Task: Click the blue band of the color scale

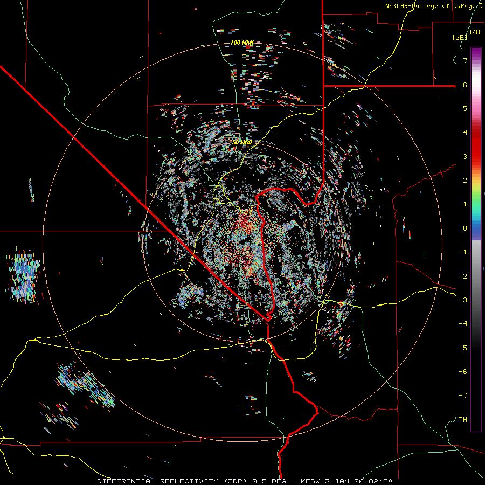Action: [x=476, y=231]
